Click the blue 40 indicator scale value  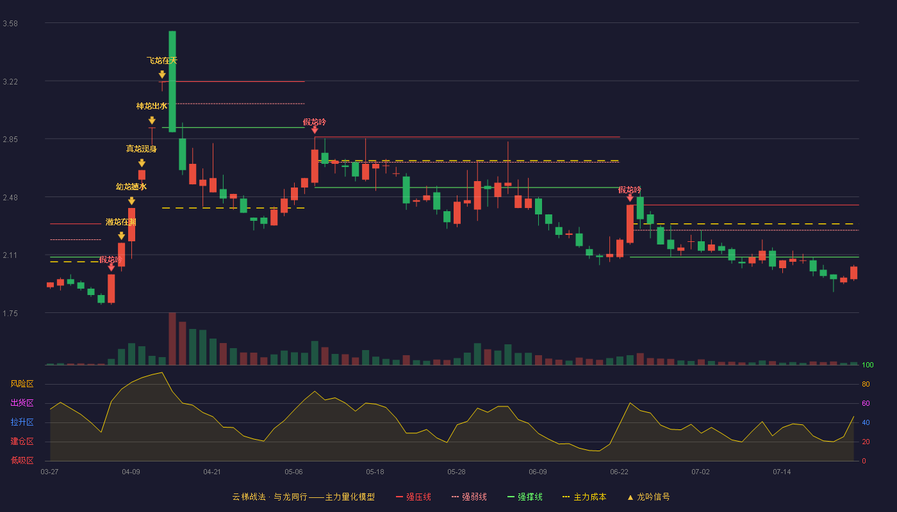pos(866,423)
